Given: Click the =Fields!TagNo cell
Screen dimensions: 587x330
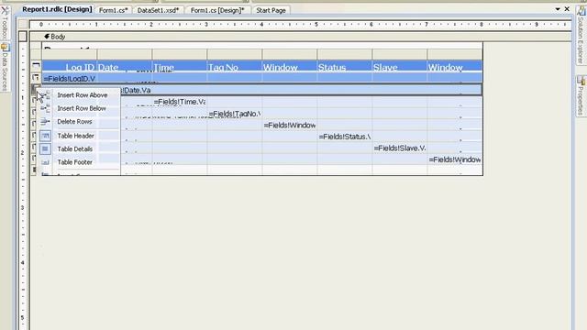Looking at the screenshot, I should point(235,114).
